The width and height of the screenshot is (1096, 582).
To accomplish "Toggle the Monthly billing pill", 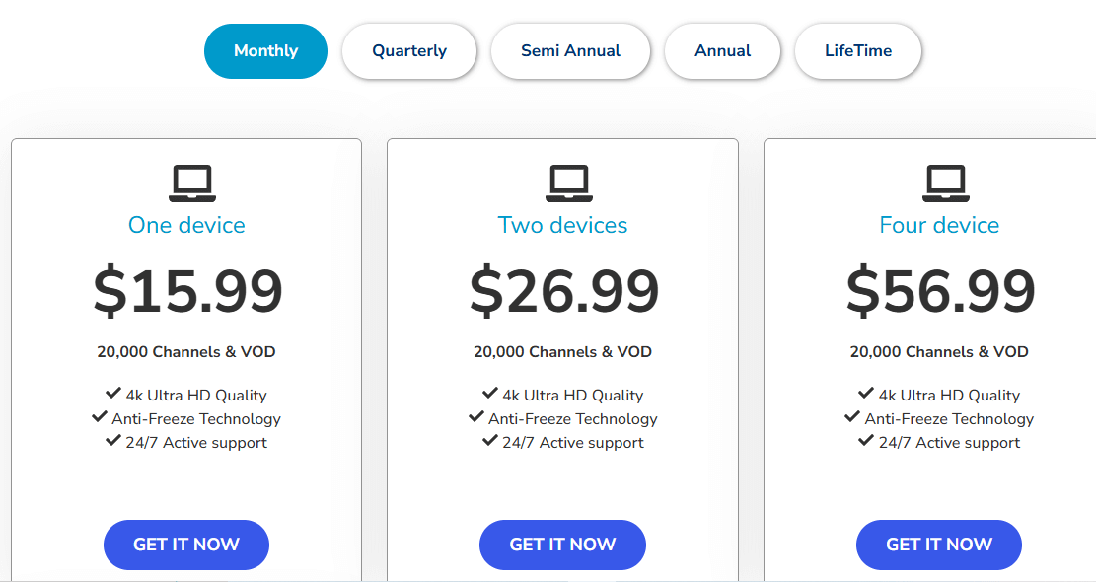I will [x=265, y=50].
